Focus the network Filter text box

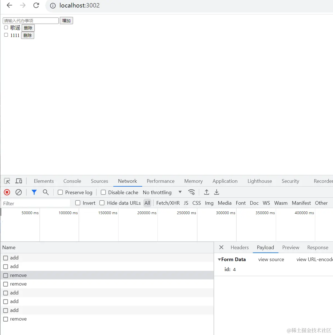(36, 203)
